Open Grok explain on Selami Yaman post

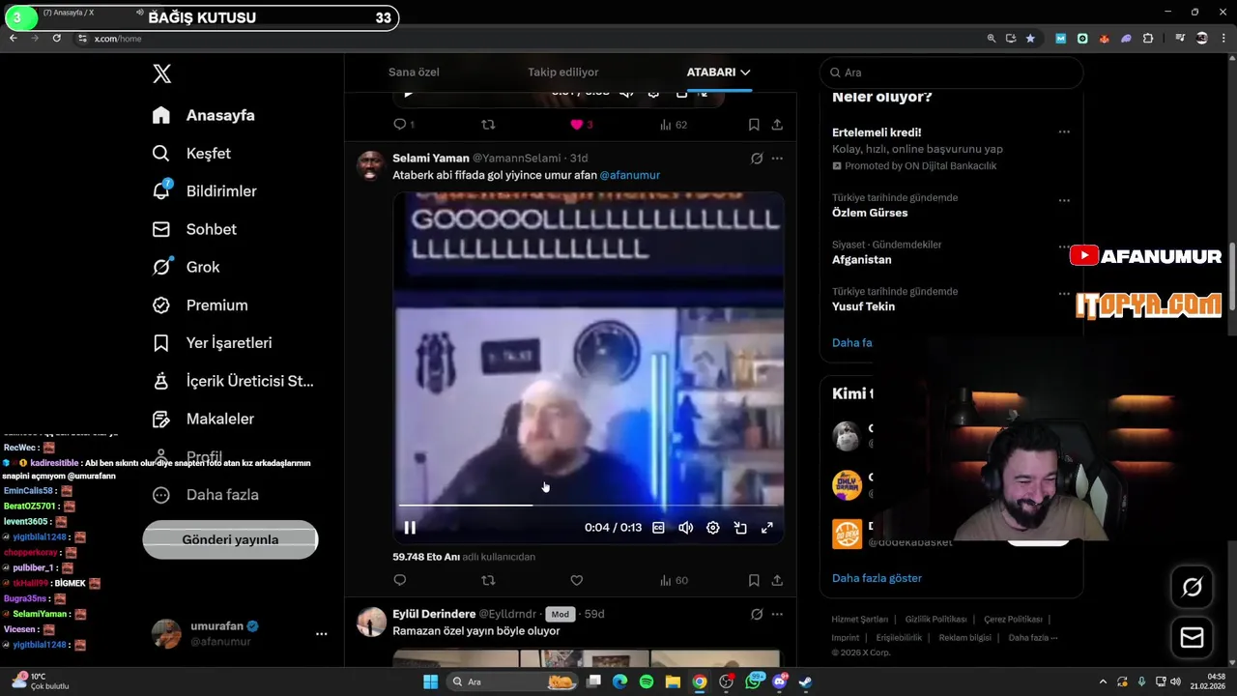pyautogui.click(x=757, y=159)
